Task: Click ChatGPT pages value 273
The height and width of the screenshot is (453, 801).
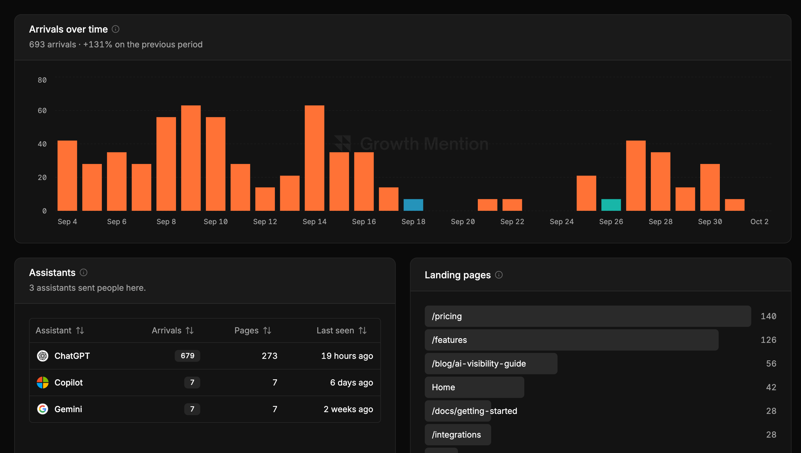Action: 270,356
